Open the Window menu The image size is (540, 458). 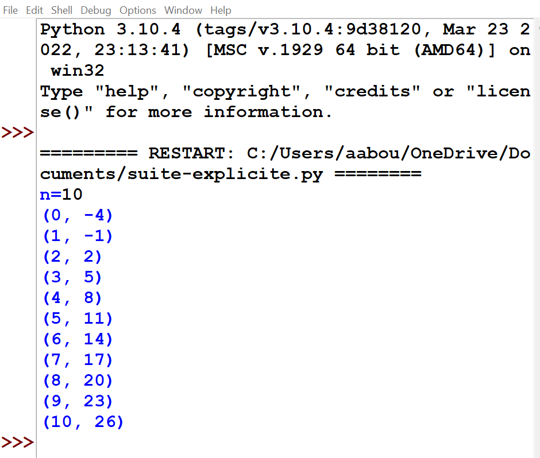click(183, 10)
